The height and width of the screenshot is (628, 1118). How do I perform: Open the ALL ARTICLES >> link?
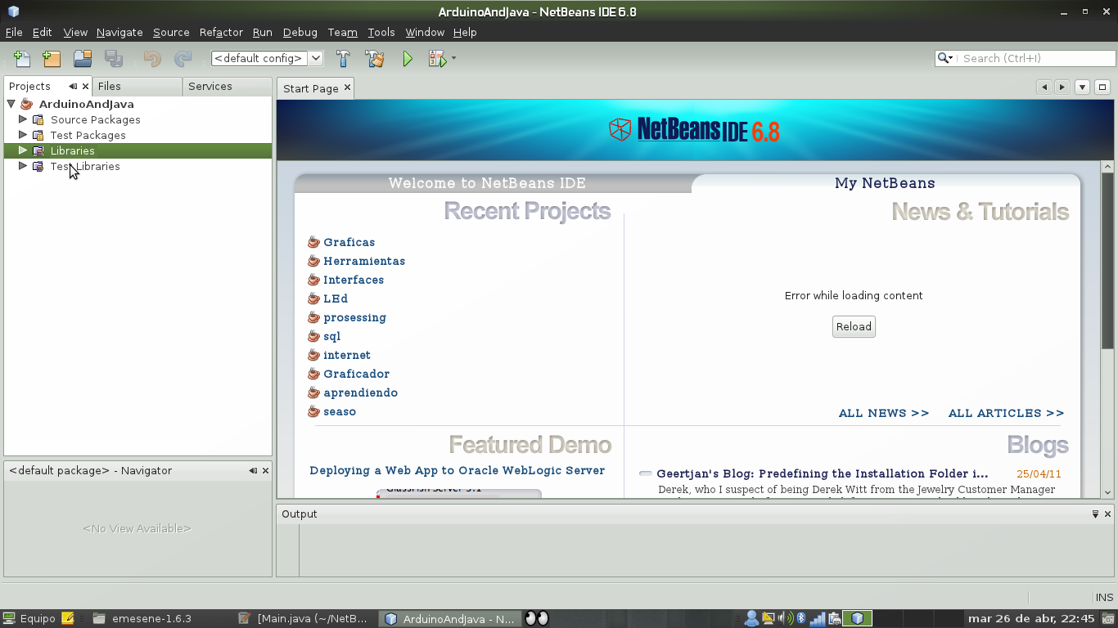(x=1006, y=413)
